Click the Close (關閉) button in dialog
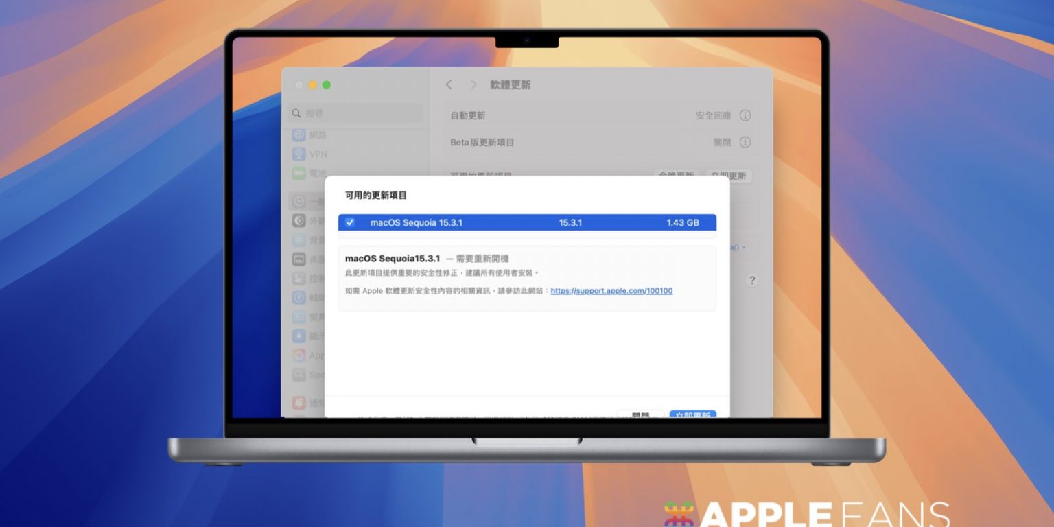The height and width of the screenshot is (527, 1054). [x=640, y=414]
